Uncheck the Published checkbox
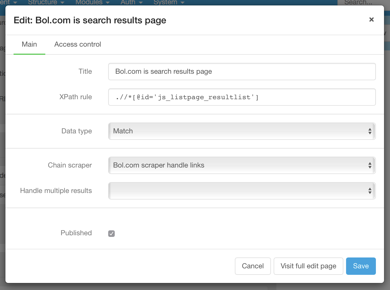 click(111, 233)
